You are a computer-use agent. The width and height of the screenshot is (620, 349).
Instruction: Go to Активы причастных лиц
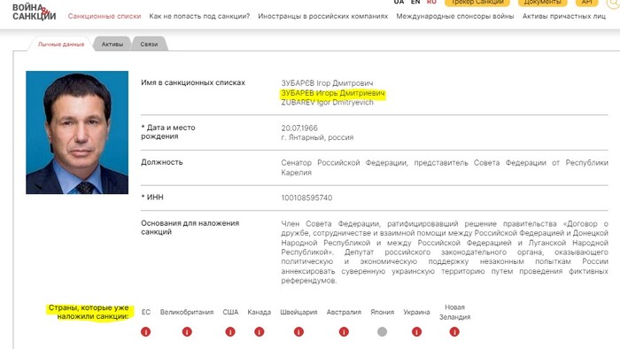(x=564, y=16)
